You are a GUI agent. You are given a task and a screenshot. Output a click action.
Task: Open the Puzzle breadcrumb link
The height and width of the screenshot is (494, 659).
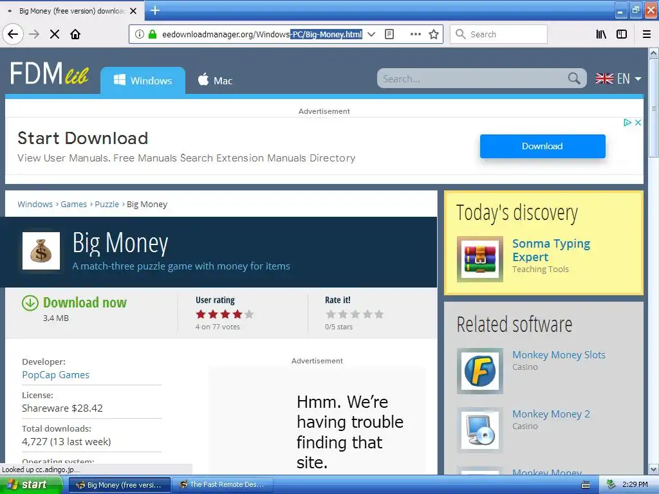click(x=107, y=204)
